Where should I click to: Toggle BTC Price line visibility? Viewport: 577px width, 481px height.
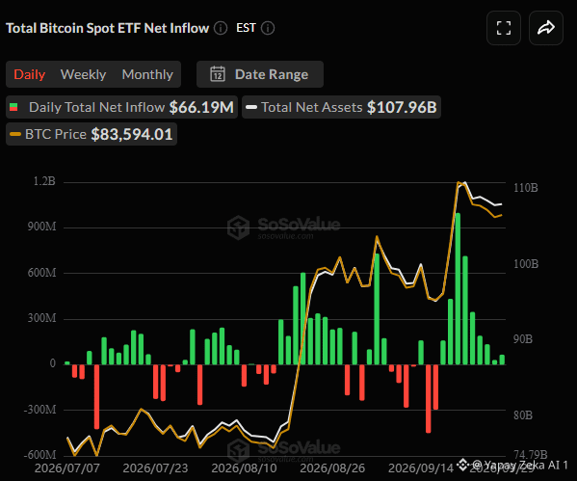[92, 134]
